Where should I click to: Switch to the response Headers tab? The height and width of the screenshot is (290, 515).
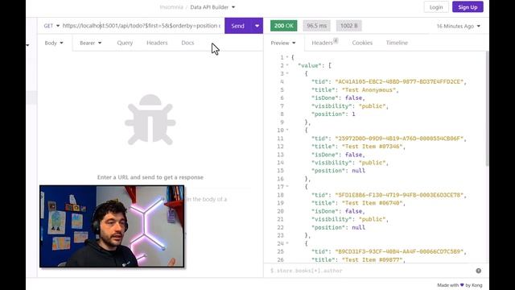point(324,43)
